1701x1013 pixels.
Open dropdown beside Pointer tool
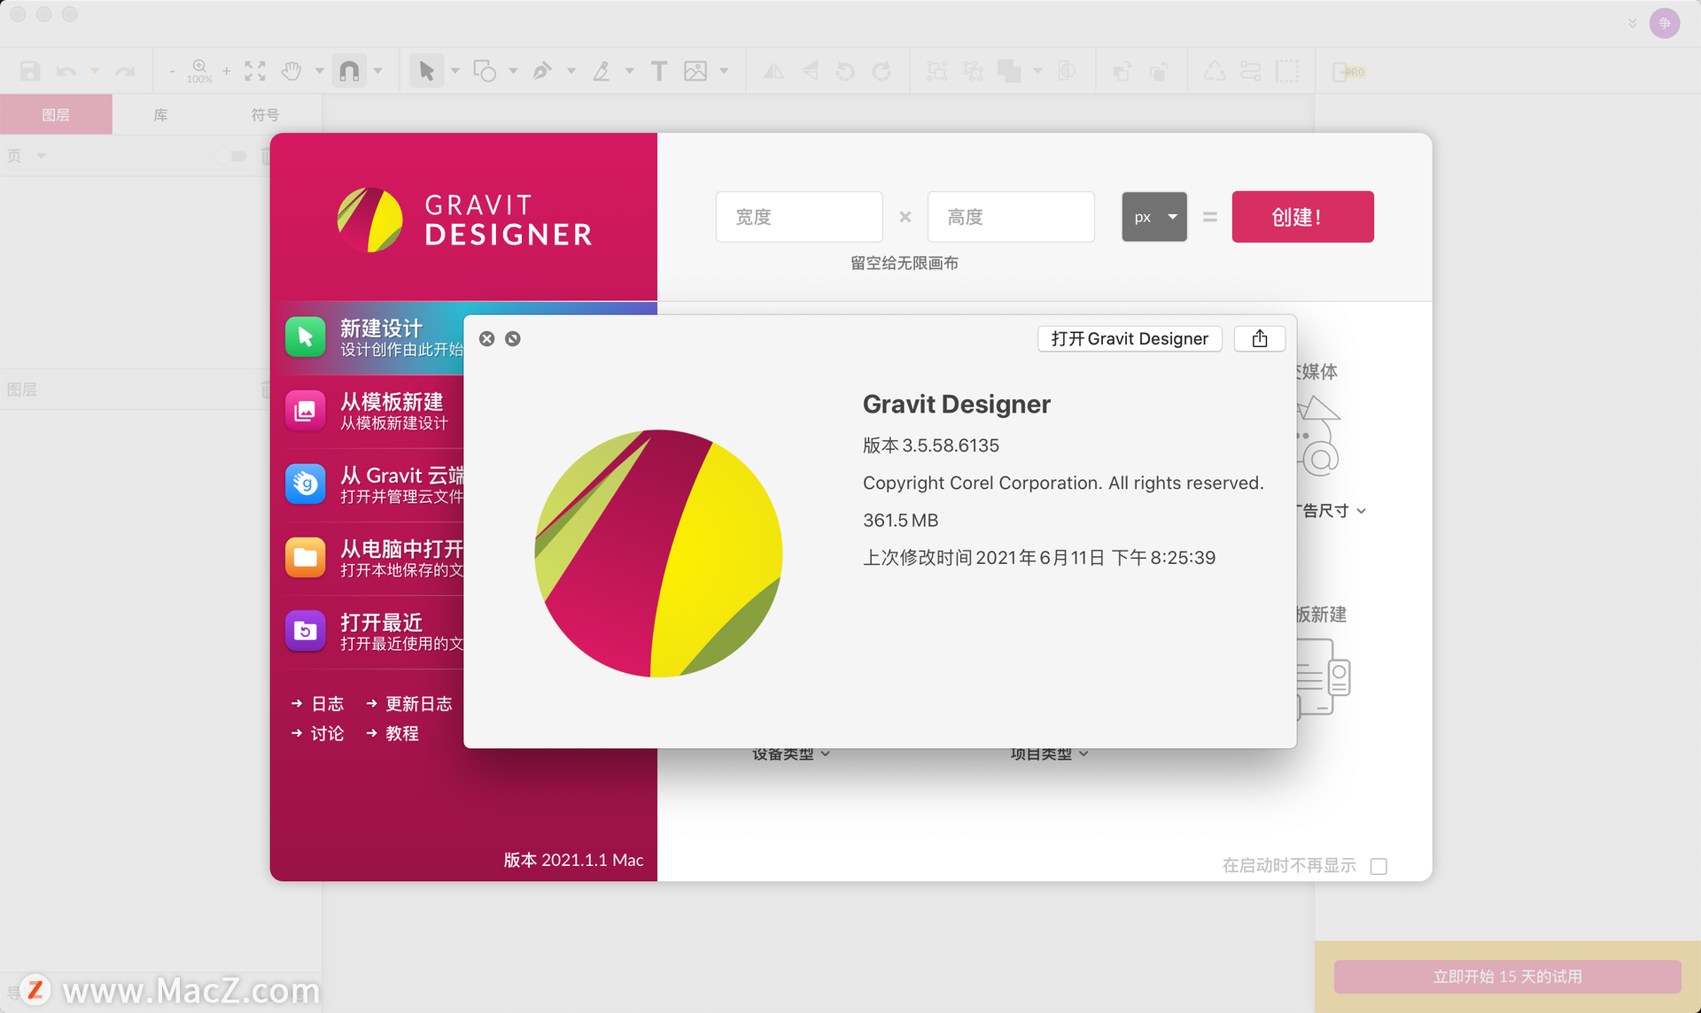click(x=455, y=71)
